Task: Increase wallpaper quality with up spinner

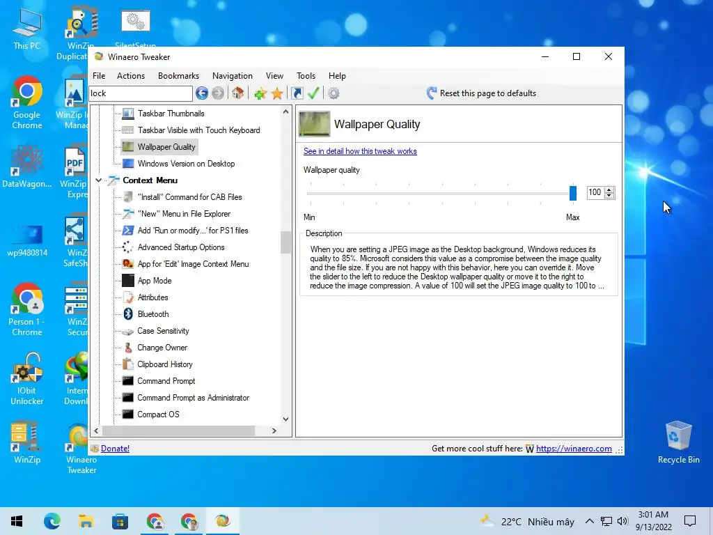Action: 609,189
